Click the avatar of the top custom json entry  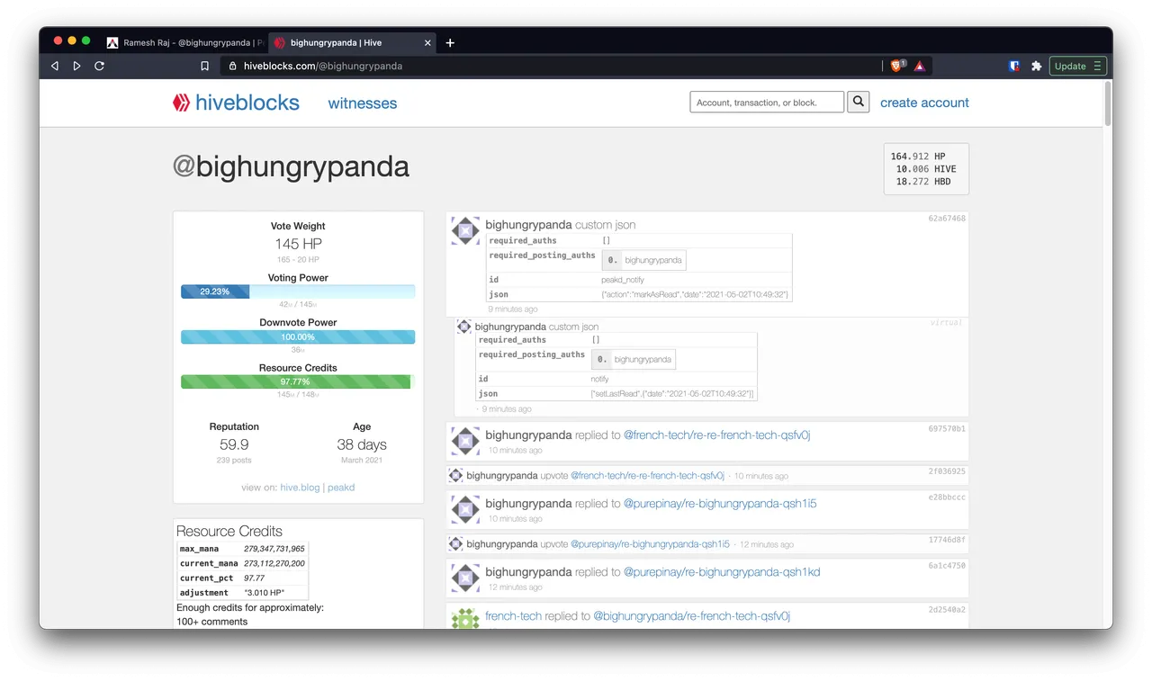pos(465,230)
